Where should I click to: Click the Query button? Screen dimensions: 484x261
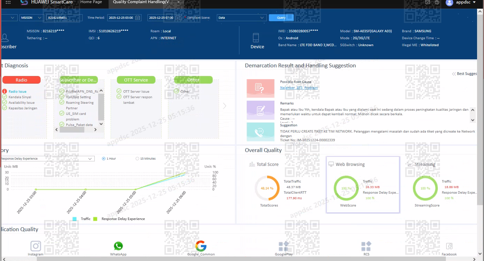tap(281, 18)
